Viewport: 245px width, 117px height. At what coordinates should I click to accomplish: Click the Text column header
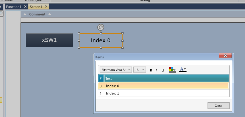pyautogui.click(x=166, y=78)
